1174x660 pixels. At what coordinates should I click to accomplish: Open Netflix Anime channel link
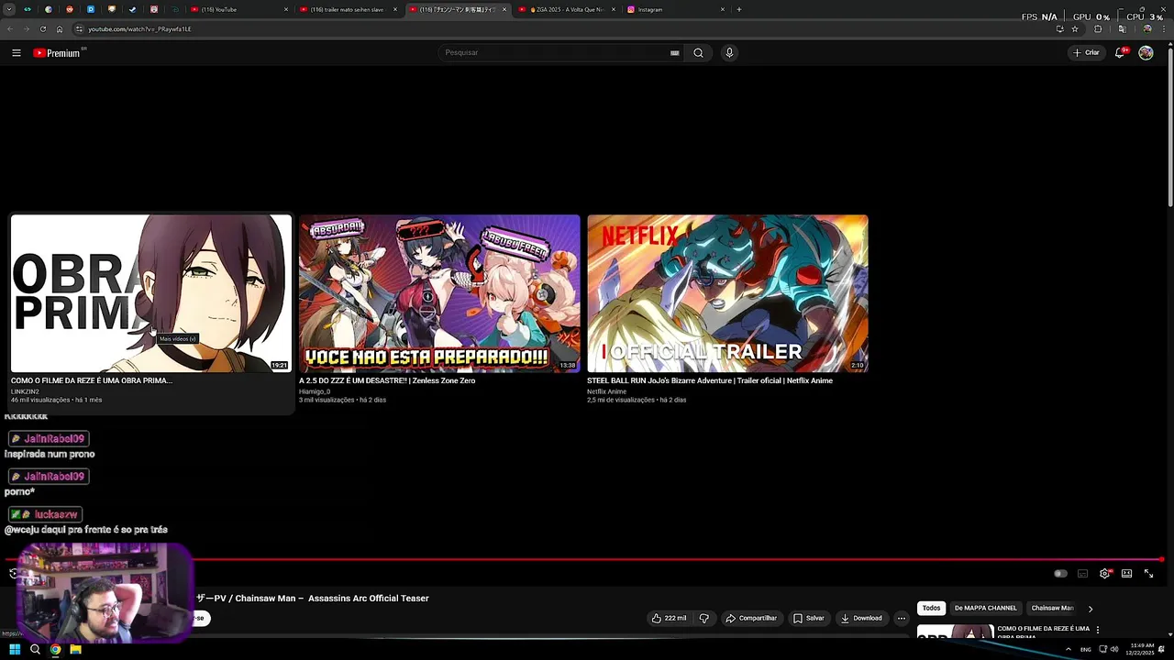[x=606, y=391]
